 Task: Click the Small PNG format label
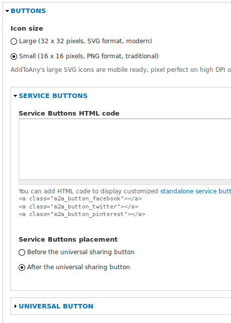(89, 56)
